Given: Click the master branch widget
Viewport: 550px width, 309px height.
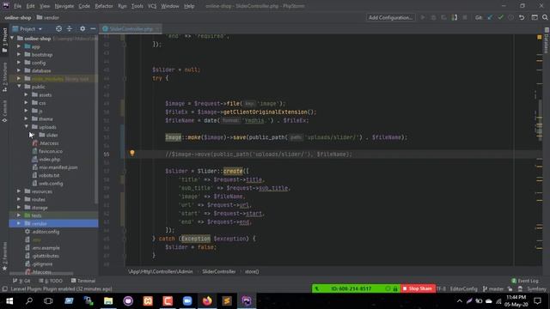Looking at the screenshot, I should click(x=492, y=289).
